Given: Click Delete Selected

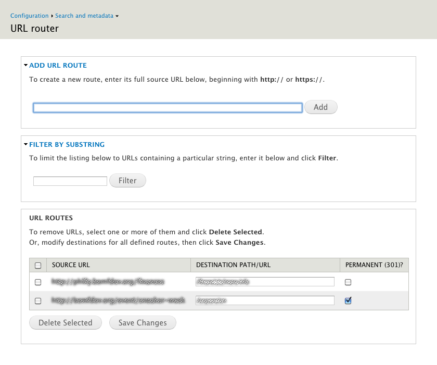Looking at the screenshot, I should pos(65,322).
